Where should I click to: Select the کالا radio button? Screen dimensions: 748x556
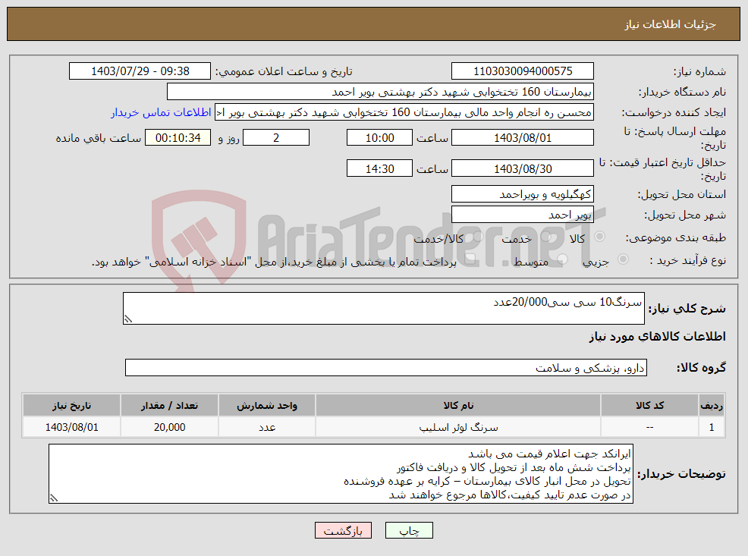point(599,237)
